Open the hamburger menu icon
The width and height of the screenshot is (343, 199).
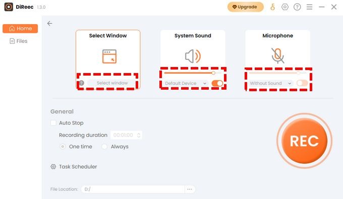click(x=309, y=7)
